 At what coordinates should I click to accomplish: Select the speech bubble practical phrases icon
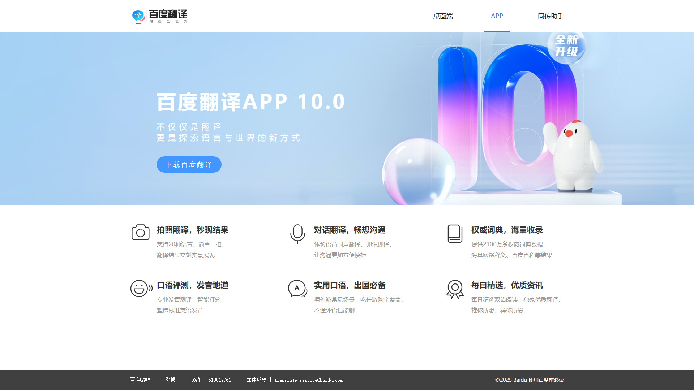[297, 289]
